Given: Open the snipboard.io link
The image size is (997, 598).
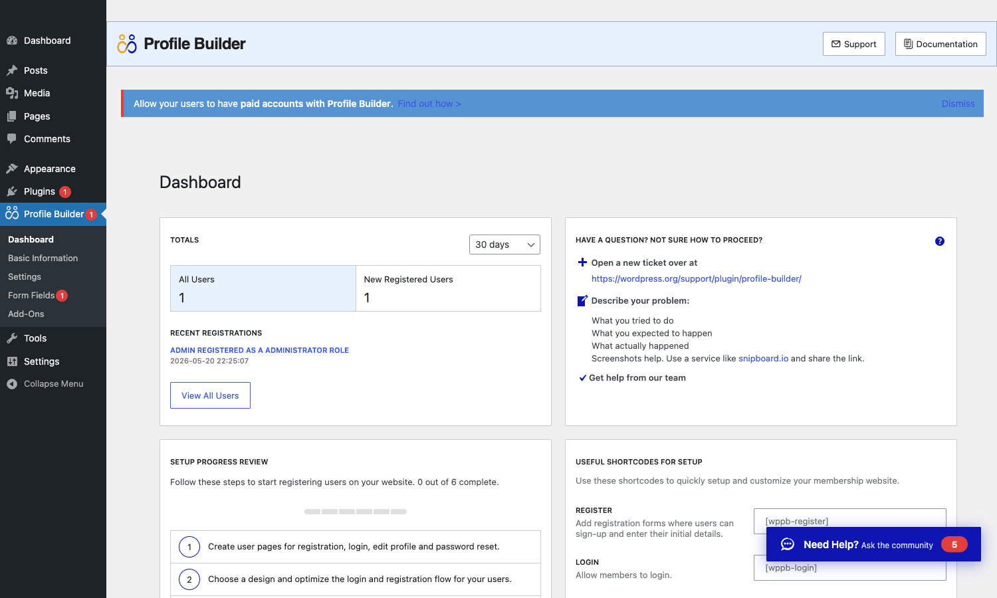Looking at the screenshot, I should pyautogui.click(x=763, y=359).
